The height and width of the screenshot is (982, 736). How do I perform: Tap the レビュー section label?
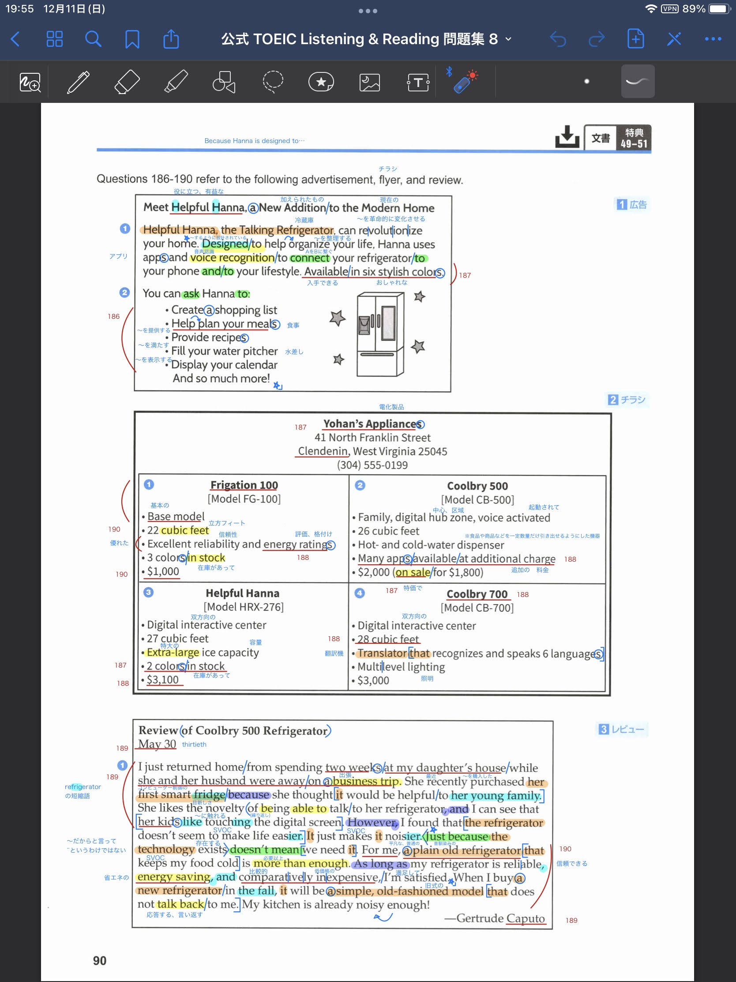(622, 729)
